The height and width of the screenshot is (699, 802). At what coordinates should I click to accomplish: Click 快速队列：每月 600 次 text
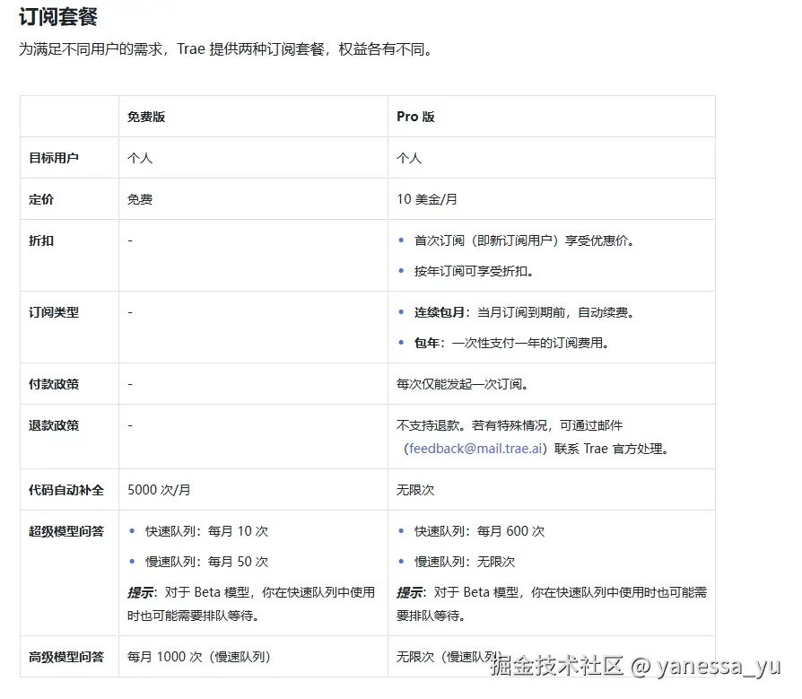click(479, 531)
